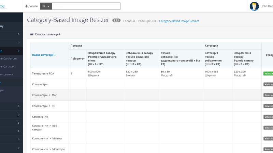Expand the second sidebar menu chevron
The height and width of the screenshot is (153, 273).
pyautogui.click(x=19, y=42)
